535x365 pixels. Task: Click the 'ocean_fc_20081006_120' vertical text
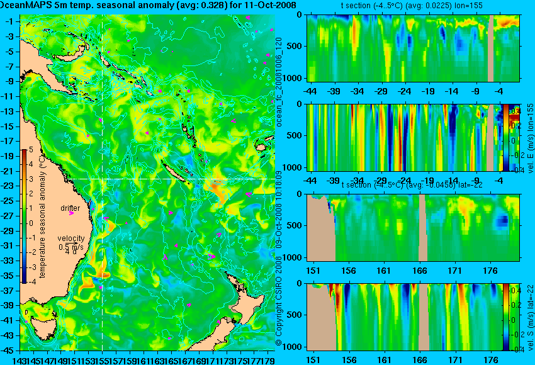tap(278, 82)
